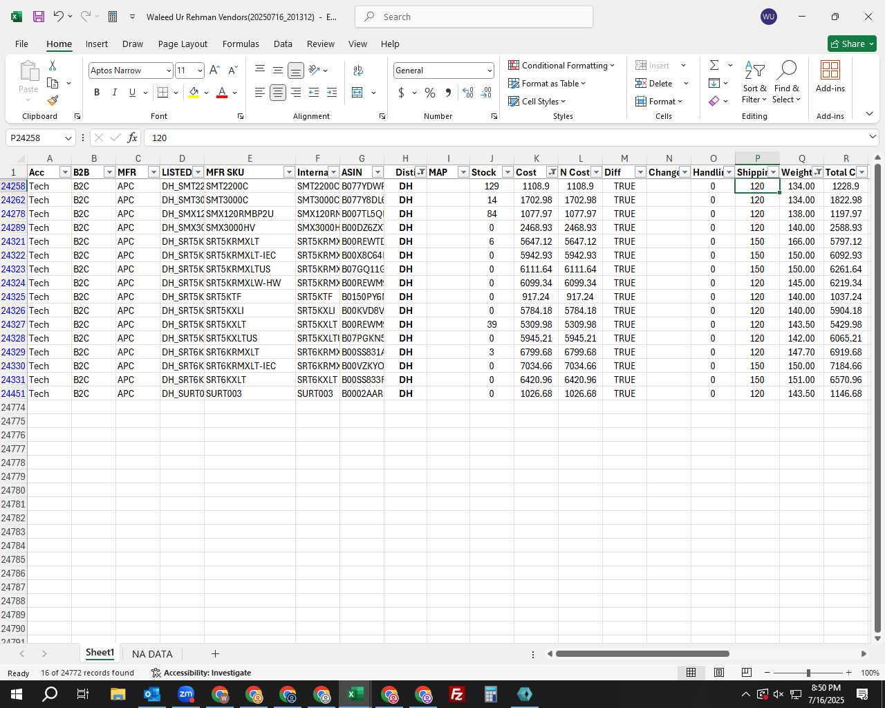Switch to the Review ribbon tab
This screenshot has height=708, width=885.
[321, 44]
